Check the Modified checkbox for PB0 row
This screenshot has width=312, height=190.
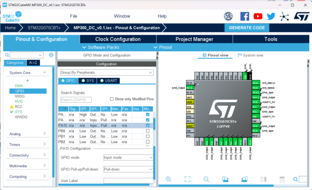click(x=147, y=131)
